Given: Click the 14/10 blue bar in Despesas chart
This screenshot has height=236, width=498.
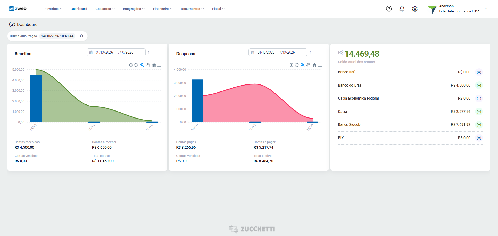Looking at the screenshot, I should coord(197,101).
